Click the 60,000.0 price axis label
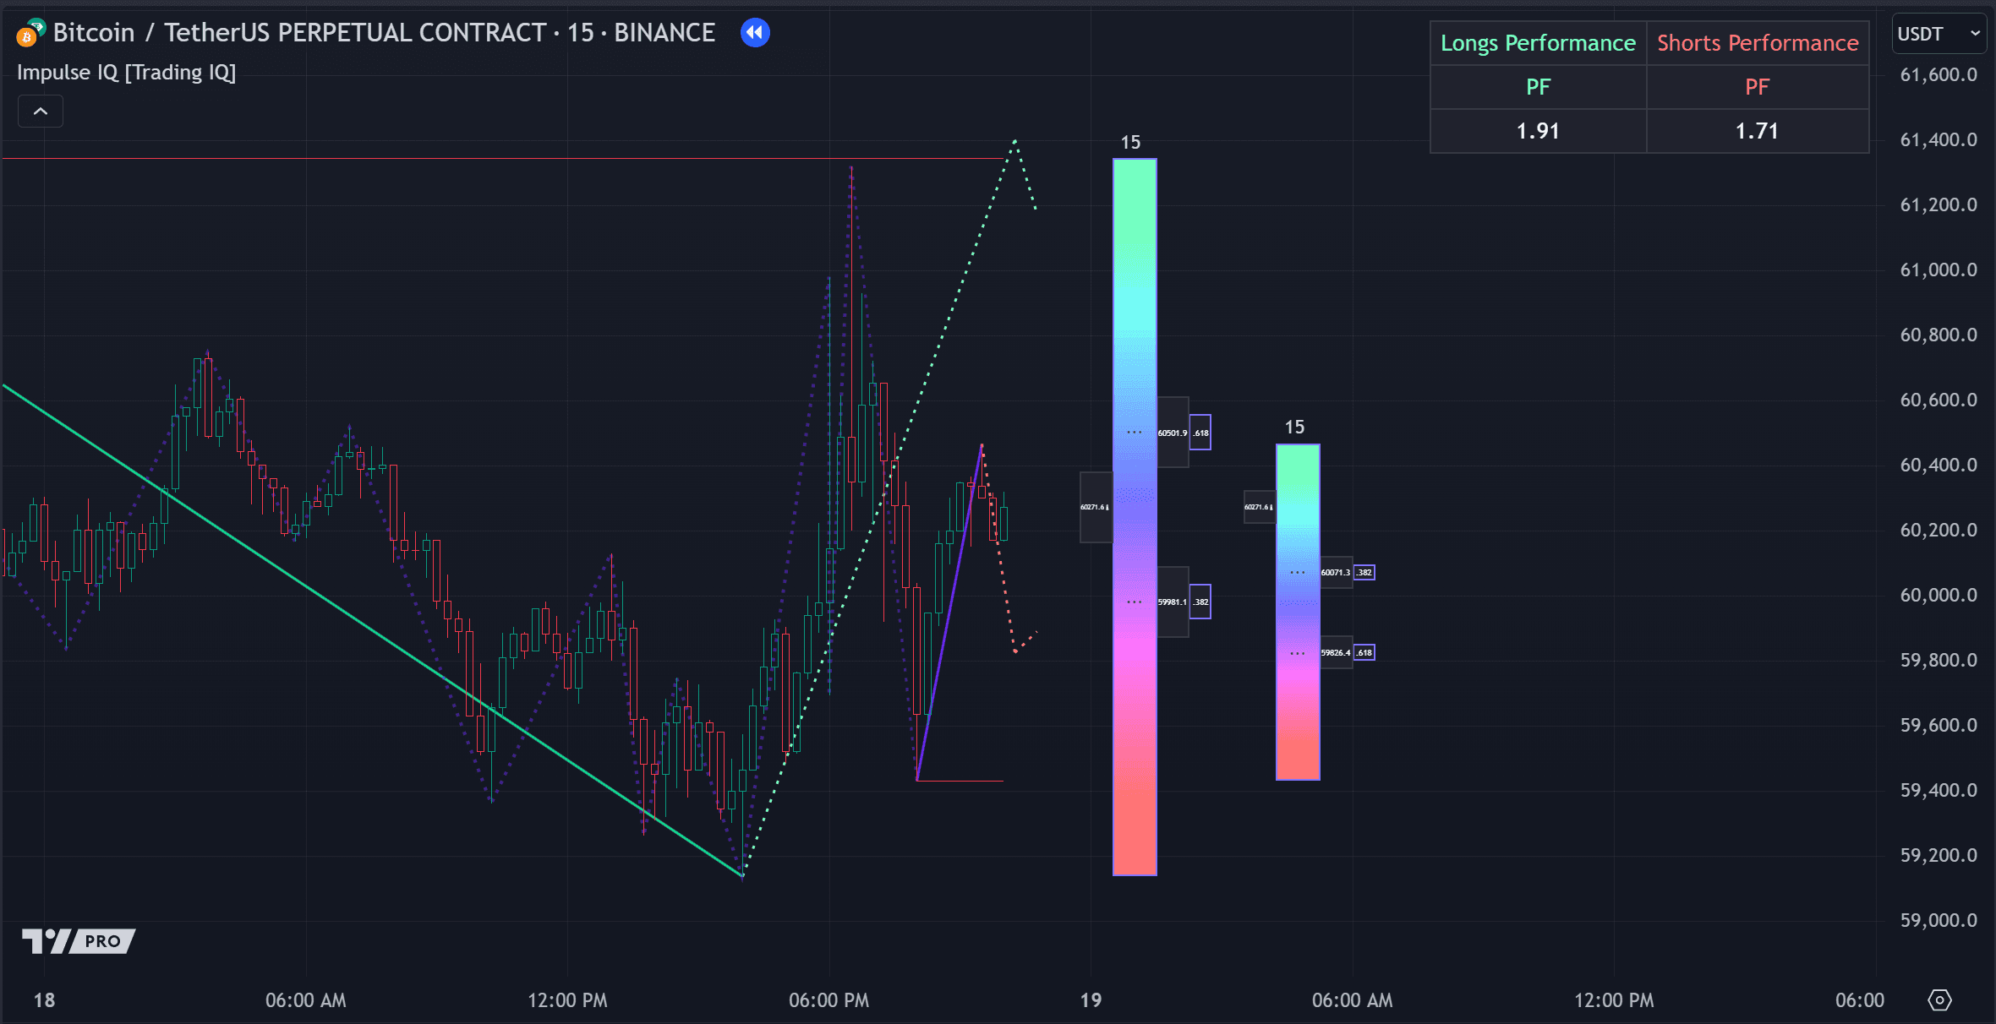 point(1938,595)
